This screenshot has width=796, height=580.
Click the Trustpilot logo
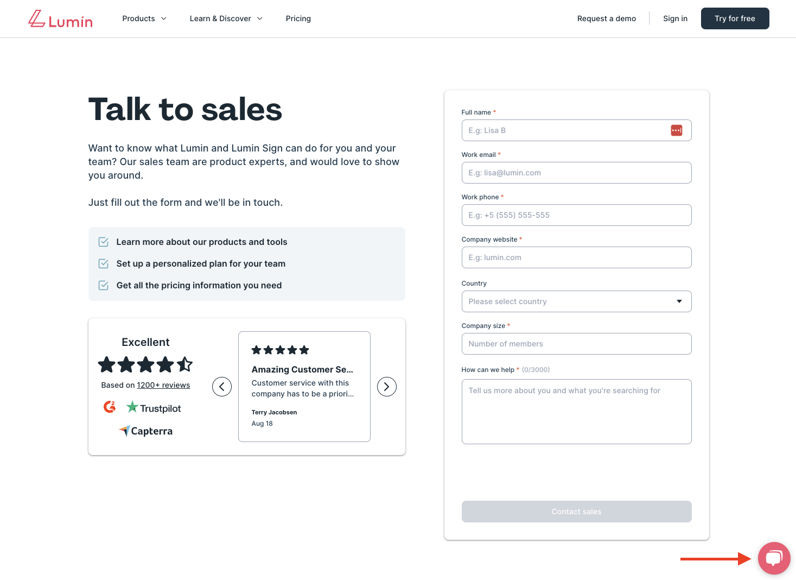[154, 407]
